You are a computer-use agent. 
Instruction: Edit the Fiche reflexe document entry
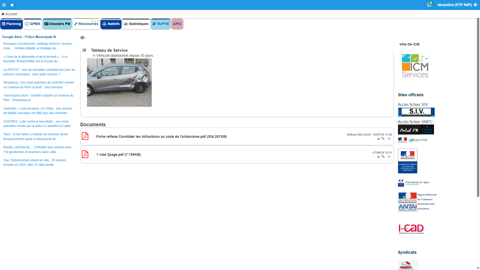[x=389, y=139]
